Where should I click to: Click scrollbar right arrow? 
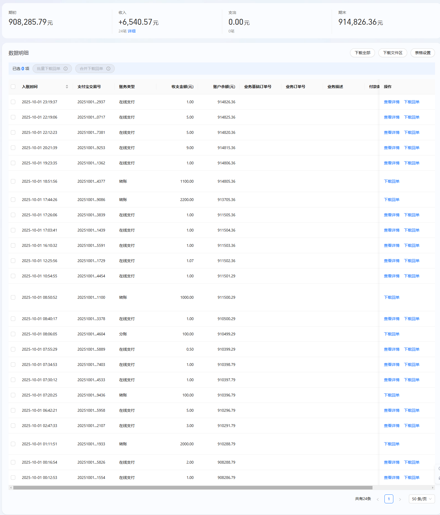[432, 488]
